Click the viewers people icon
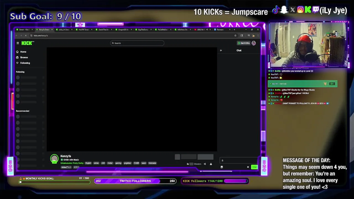Viewport: 354px width, 199px height. tap(188, 164)
